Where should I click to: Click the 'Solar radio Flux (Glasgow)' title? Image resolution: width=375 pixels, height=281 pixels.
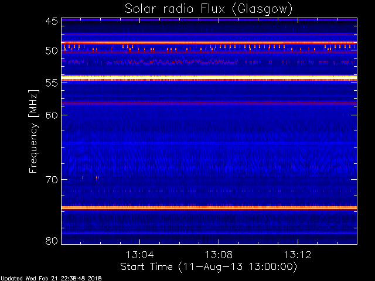(209, 9)
